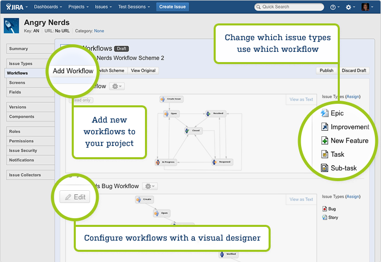Open the Roles sidebar tab
Image resolution: width=381 pixels, height=262 pixels.
coord(31,131)
